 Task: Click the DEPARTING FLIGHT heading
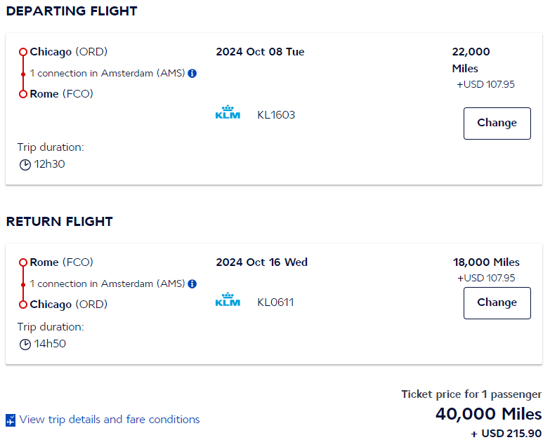72,11
